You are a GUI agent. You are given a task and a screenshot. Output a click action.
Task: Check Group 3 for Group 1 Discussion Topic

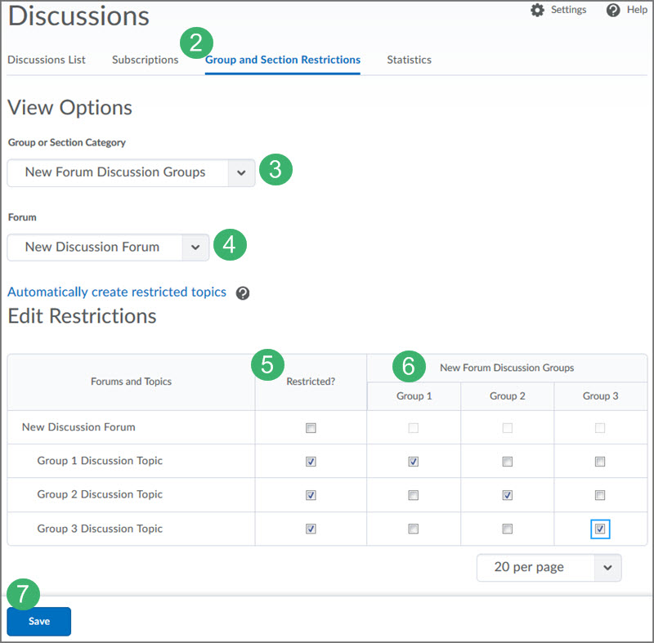pos(600,462)
